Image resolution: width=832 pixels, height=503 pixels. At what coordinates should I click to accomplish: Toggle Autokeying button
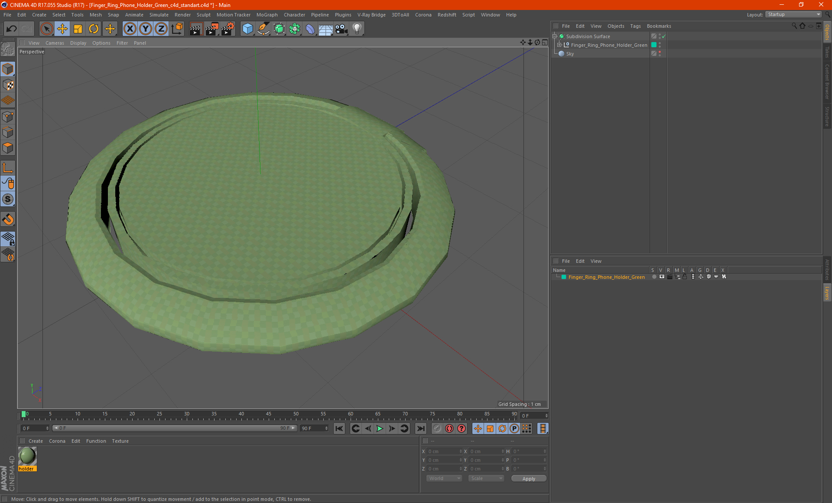coord(449,428)
